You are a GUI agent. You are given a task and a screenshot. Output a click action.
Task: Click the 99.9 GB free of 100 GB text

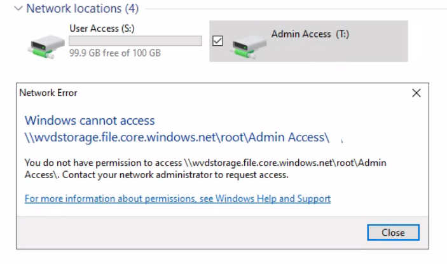tap(115, 53)
